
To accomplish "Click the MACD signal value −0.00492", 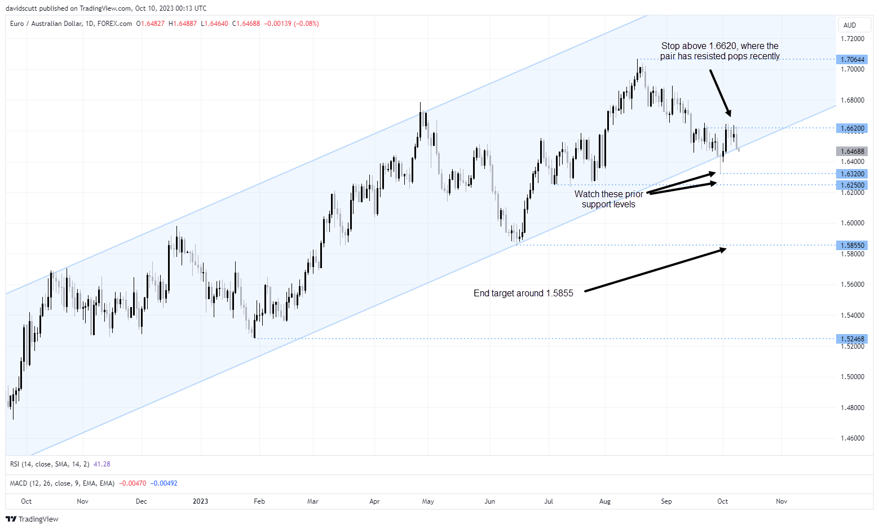I will [x=164, y=483].
